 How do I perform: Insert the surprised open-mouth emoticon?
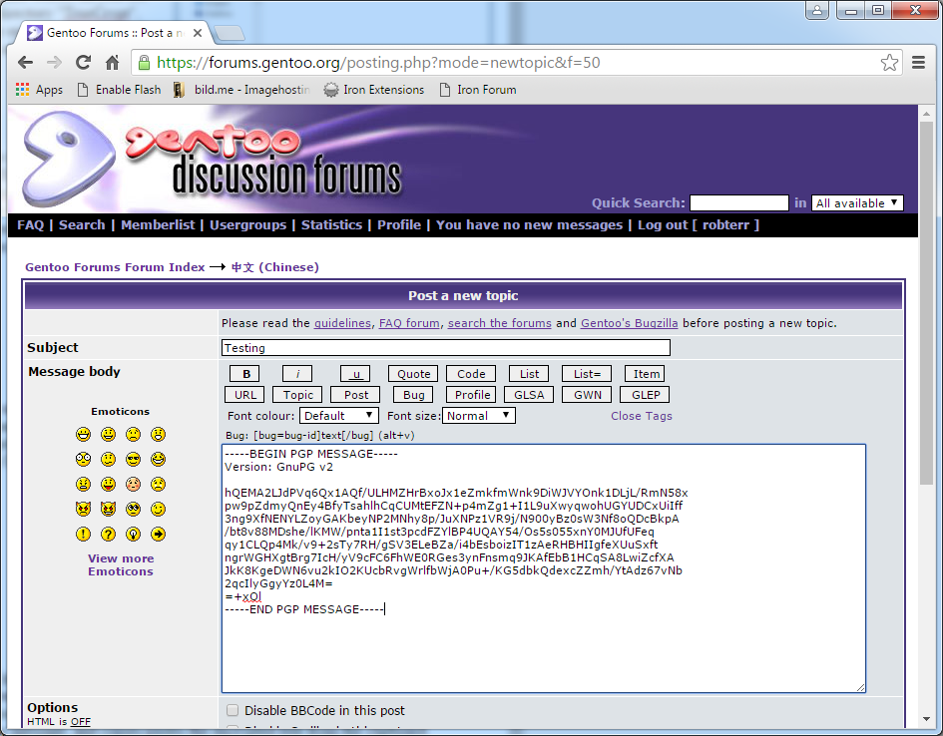159,434
